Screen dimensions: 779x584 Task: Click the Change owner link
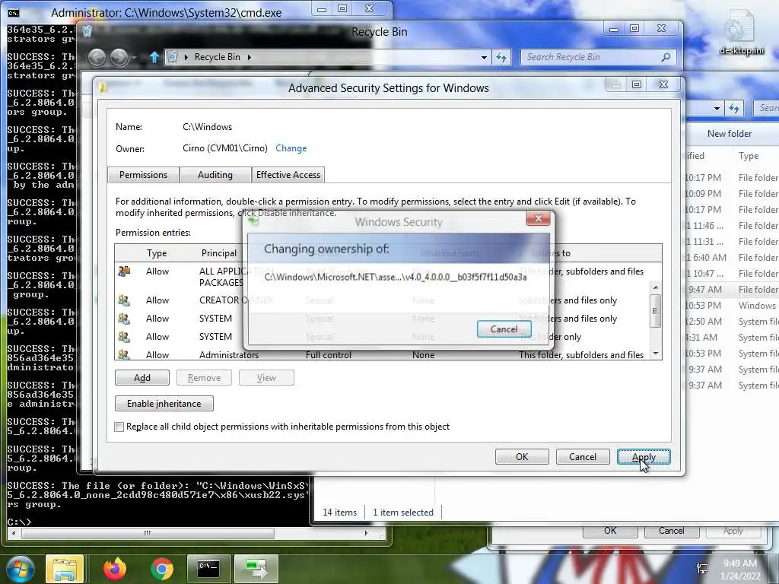291,148
